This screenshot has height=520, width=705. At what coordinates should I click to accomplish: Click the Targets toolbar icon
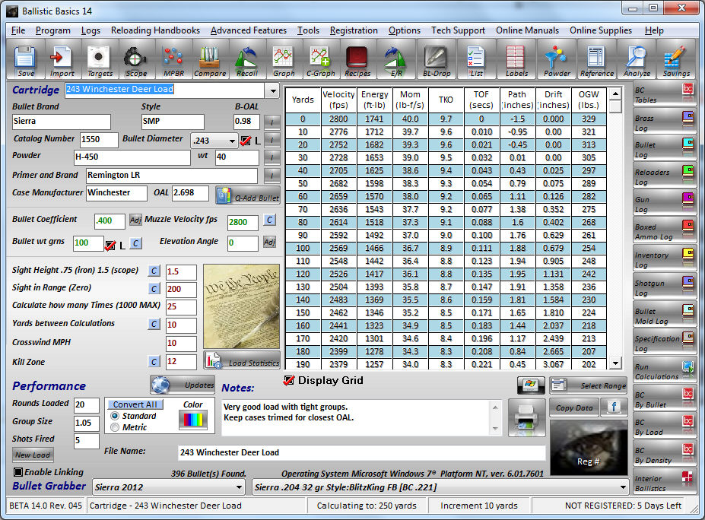(99, 60)
